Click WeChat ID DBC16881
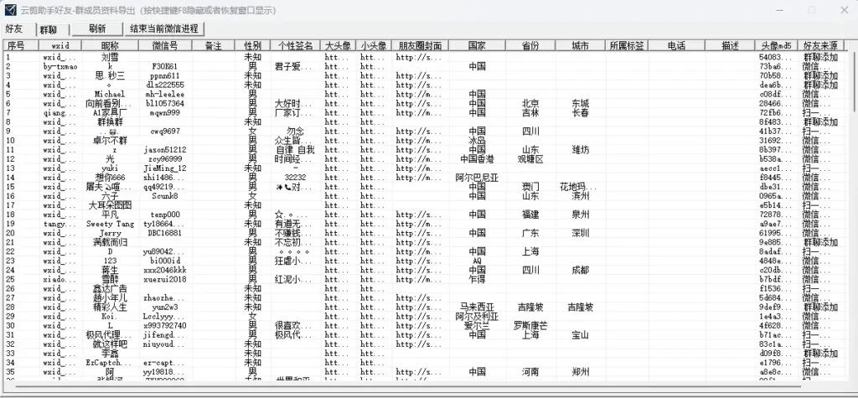The width and height of the screenshot is (858, 398). (x=165, y=233)
